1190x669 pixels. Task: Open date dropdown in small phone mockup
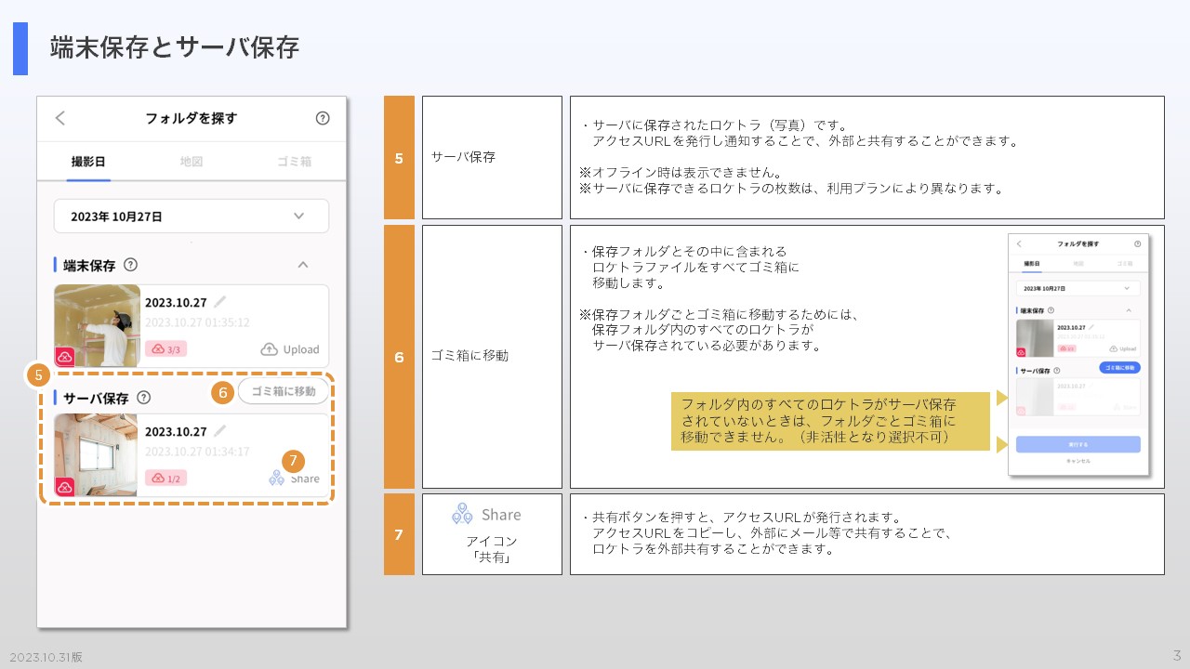pyautogui.click(x=1078, y=288)
